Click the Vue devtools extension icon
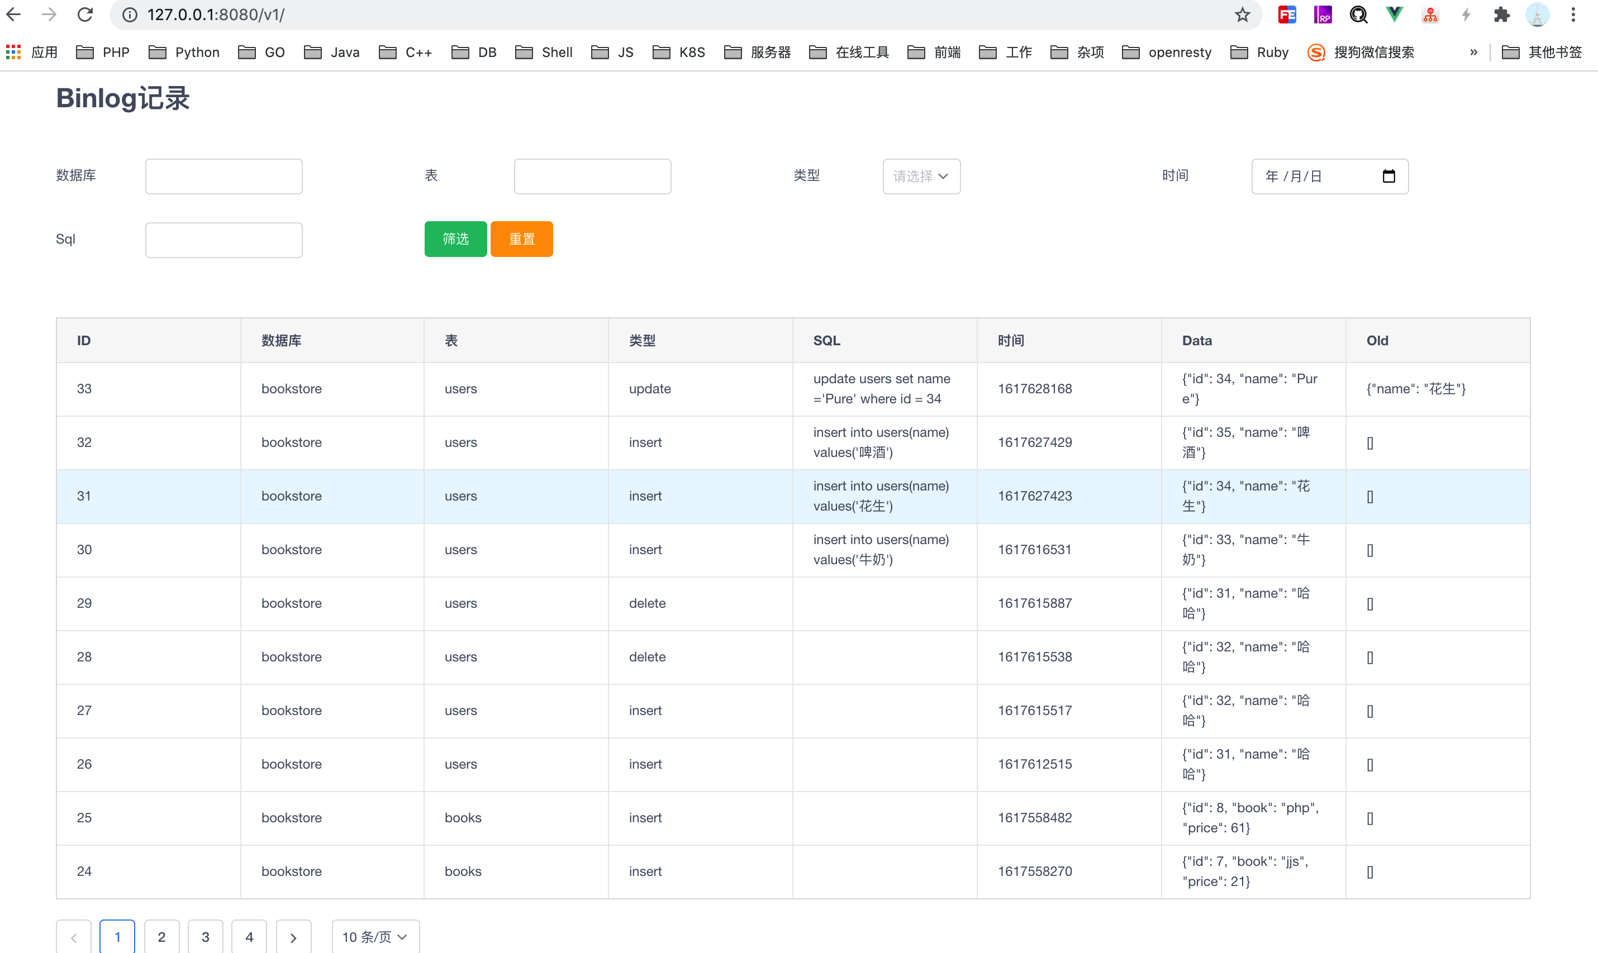Viewport: 1598px width, 953px height. coord(1394,14)
